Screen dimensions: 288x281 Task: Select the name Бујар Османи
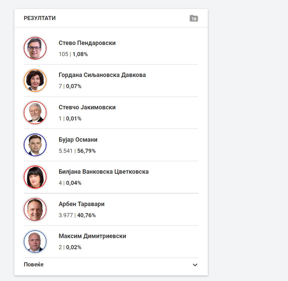point(78,140)
